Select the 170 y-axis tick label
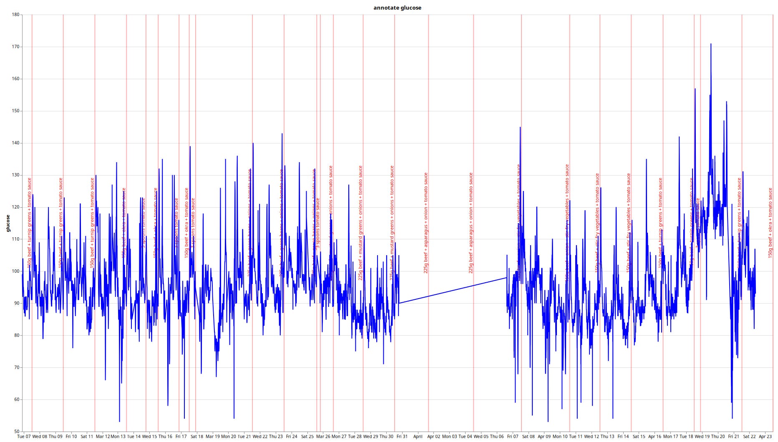Viewport: 778px width, 442px height. click(15, 47)
